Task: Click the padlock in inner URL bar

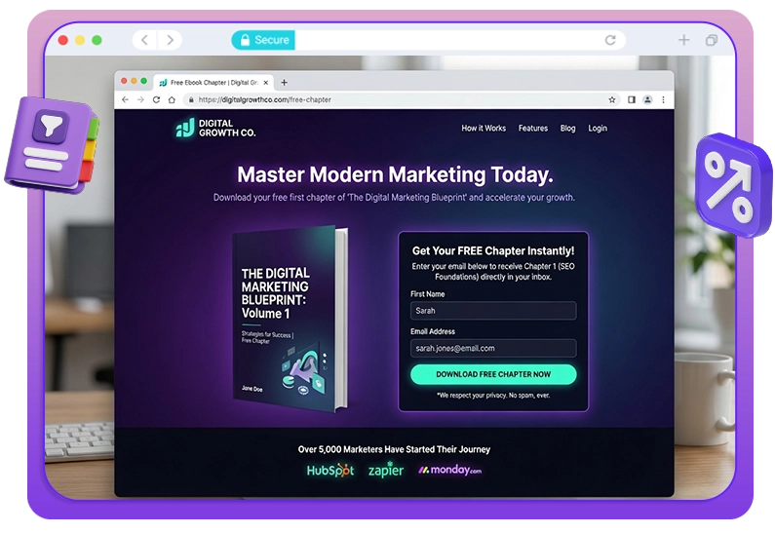Action: tap(191, 99)
